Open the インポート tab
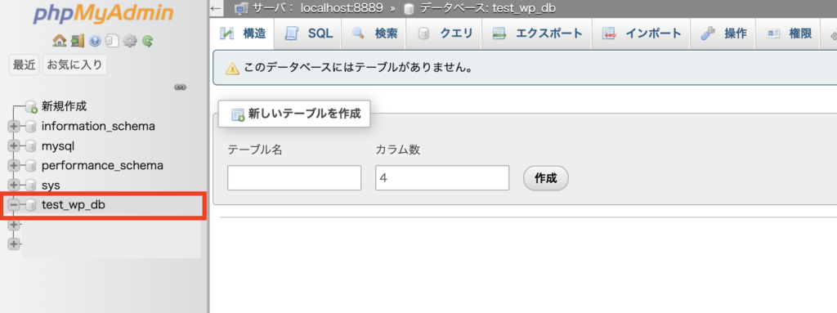Image resolution: width=837 pixels, height=313 pixels. tap(642, 34)
